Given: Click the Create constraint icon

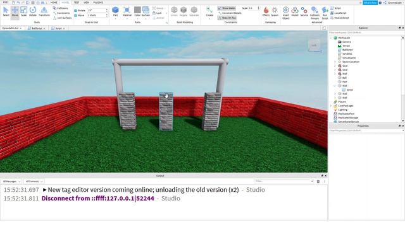Looking at the screenshot, I should [x=209, y=10].
